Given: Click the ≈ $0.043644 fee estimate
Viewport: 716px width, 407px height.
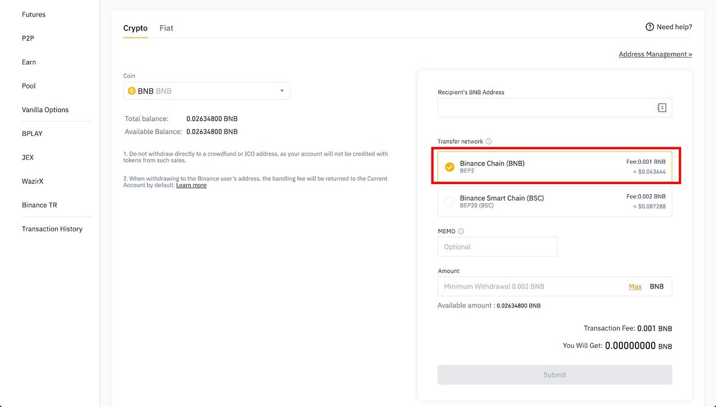Looking at the screenshot, I should [x=649, y=172].
